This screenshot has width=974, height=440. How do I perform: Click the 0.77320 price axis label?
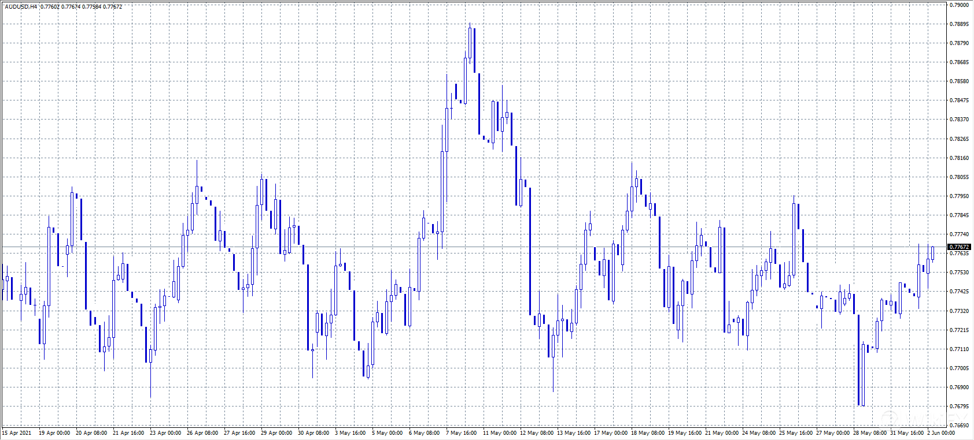tap(959, 311)
